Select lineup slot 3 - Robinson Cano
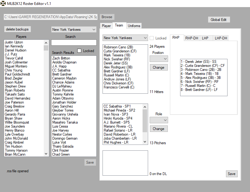250x192 pixels. [x=201, y=70]
